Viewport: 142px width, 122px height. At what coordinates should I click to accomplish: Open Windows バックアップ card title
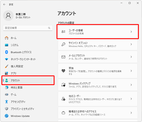80,83
